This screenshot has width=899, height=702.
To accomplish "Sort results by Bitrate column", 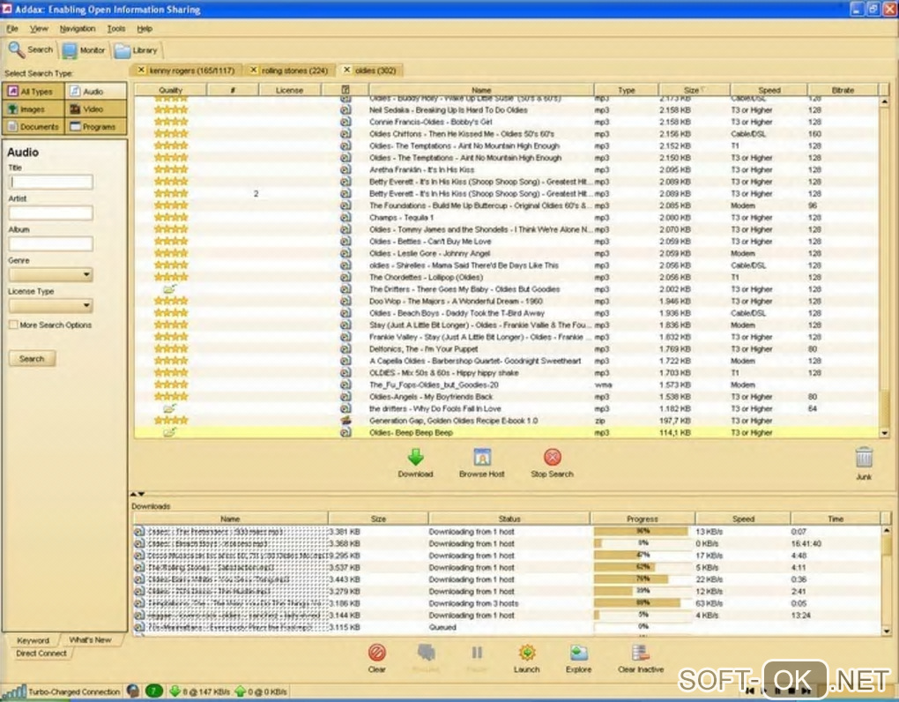I will coord(843,90).
